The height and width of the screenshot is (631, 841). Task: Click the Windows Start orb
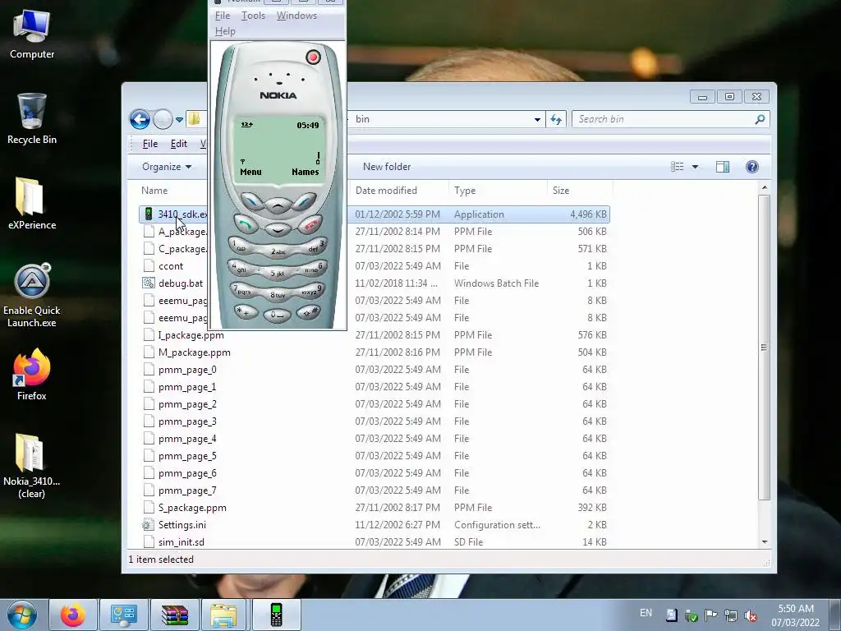click(x=22, y=615)
